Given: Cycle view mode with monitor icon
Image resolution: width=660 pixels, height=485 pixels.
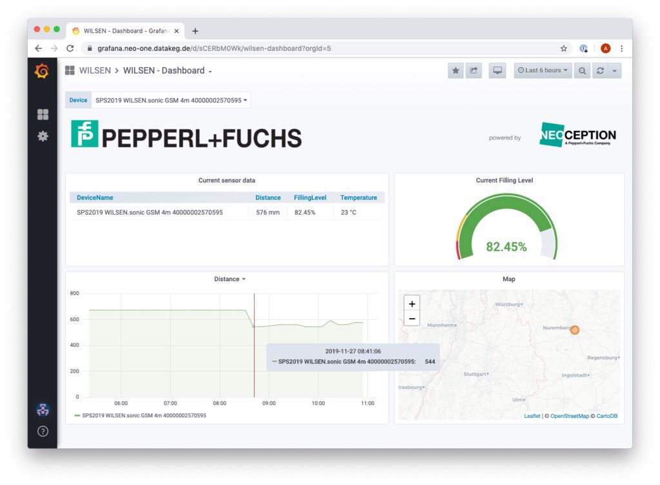Looking at the screenshot, I should pos(497,71).
